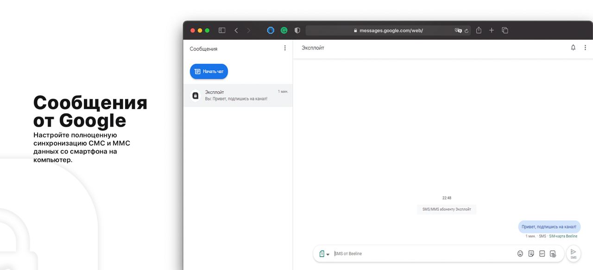
Task: Reload the page with the refresh icon
Action: 467,31
